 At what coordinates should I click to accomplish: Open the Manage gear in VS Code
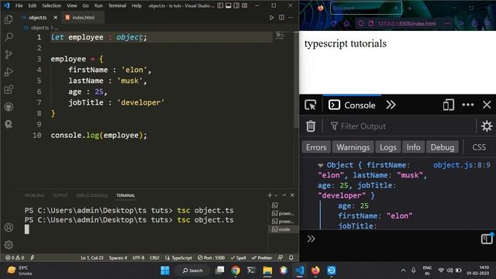click(9, 245)
